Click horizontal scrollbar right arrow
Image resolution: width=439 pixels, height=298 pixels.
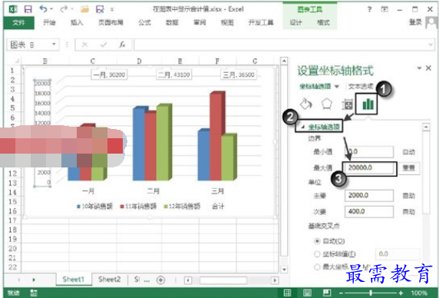(275, 280)
